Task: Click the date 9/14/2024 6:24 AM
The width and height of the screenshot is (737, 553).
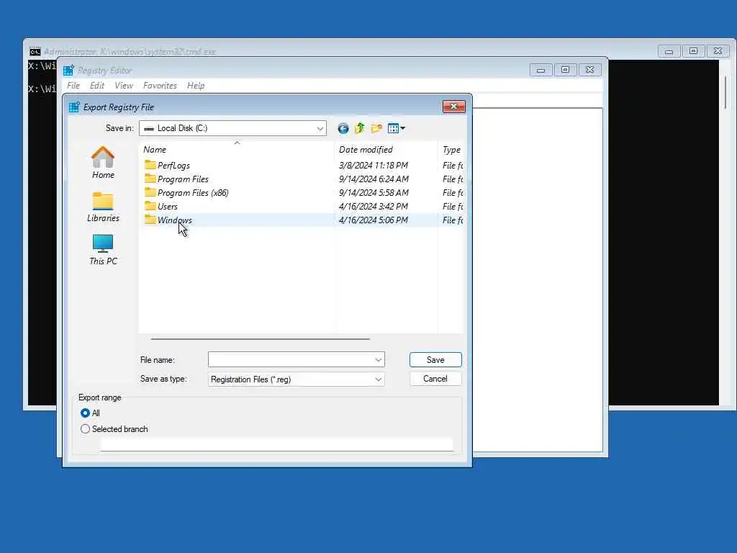Action: [x=374, y=179]
